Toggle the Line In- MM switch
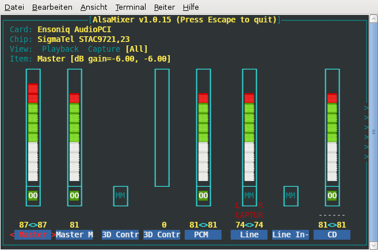 pos(291,196)
